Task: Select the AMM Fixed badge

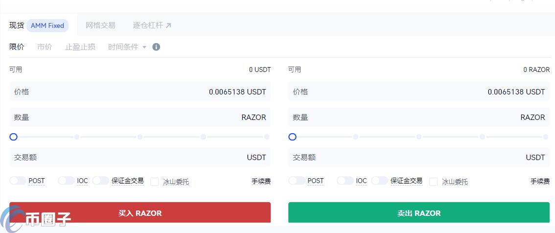Action: pyautogui.click(x=47, y=25)
